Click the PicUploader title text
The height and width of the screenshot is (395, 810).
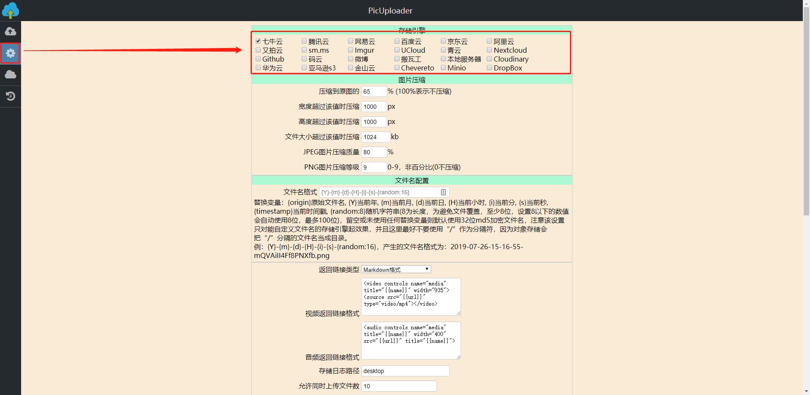(390, 11)
